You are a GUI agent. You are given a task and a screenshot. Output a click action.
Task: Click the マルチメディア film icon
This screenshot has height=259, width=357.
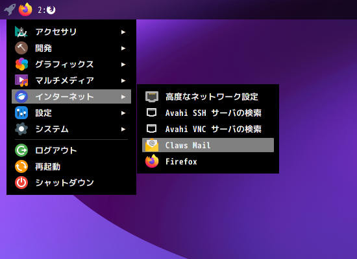pyautogui.click(x=21, y=80)
